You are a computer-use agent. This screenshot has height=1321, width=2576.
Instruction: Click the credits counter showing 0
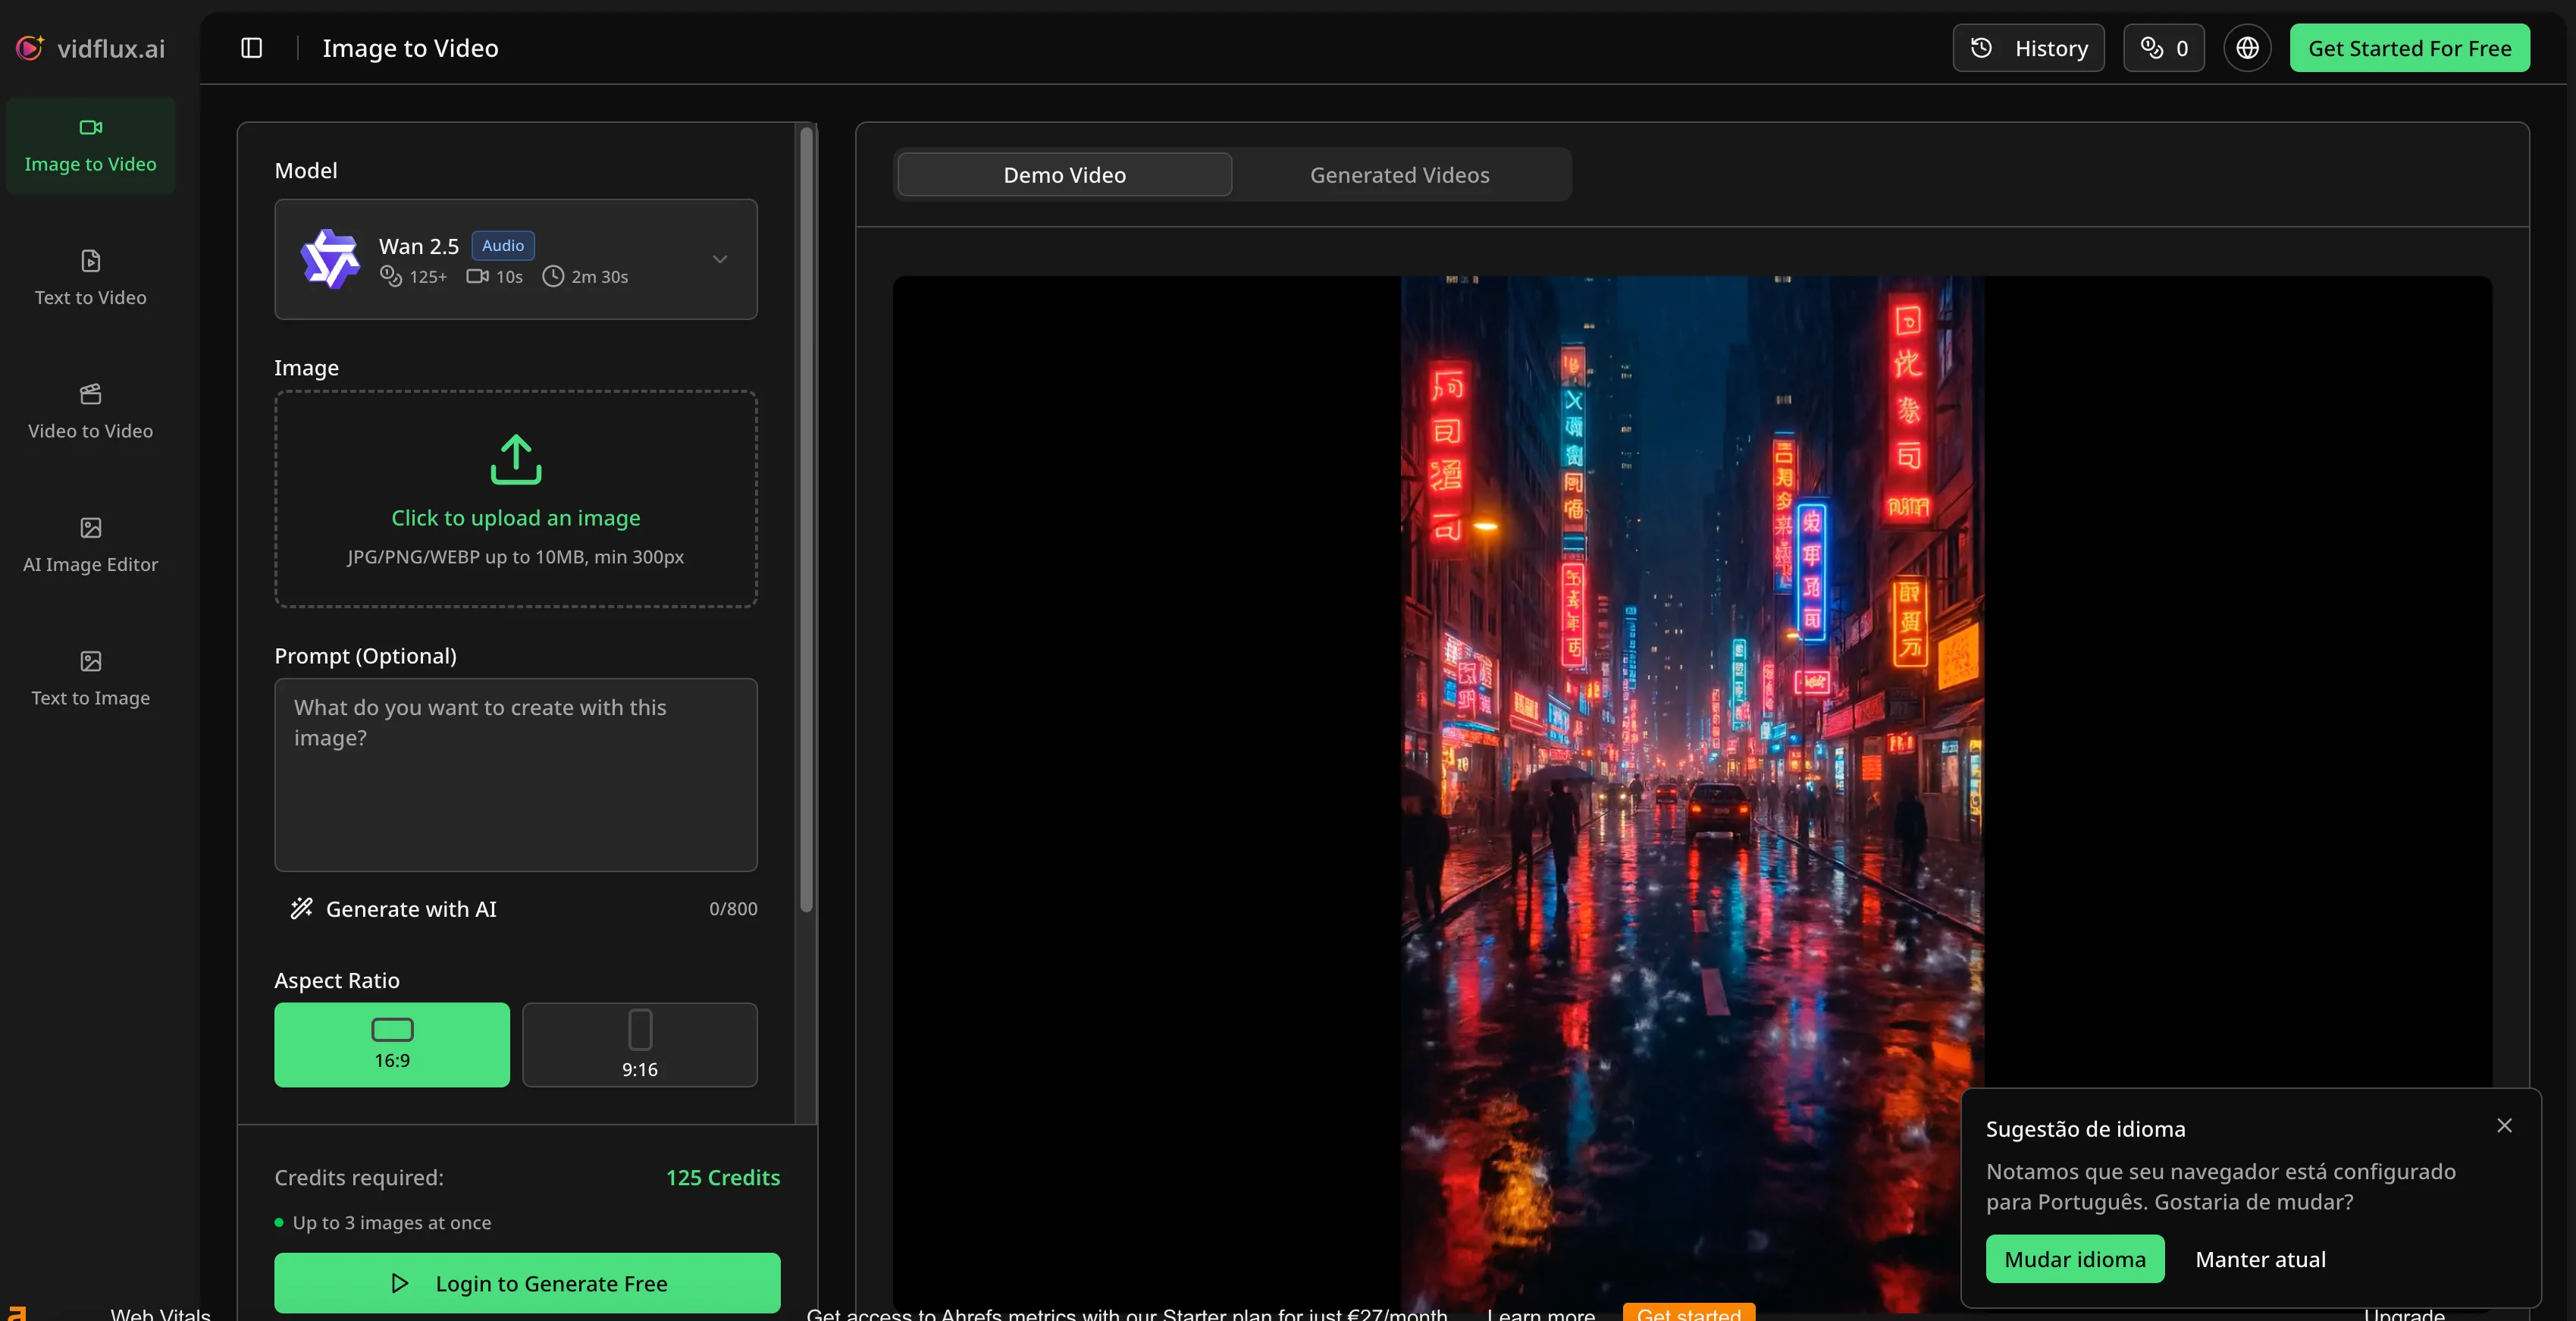tap(2164, 48)
